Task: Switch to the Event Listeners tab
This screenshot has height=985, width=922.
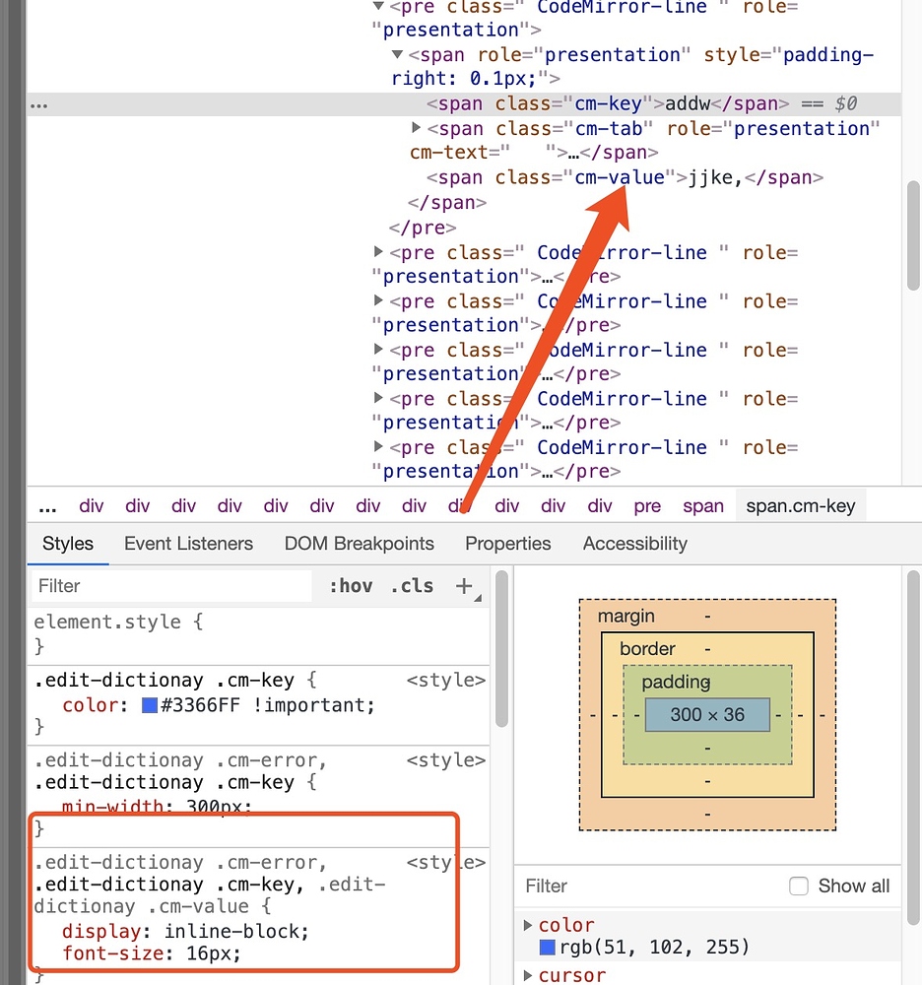Action: [188, 543]
